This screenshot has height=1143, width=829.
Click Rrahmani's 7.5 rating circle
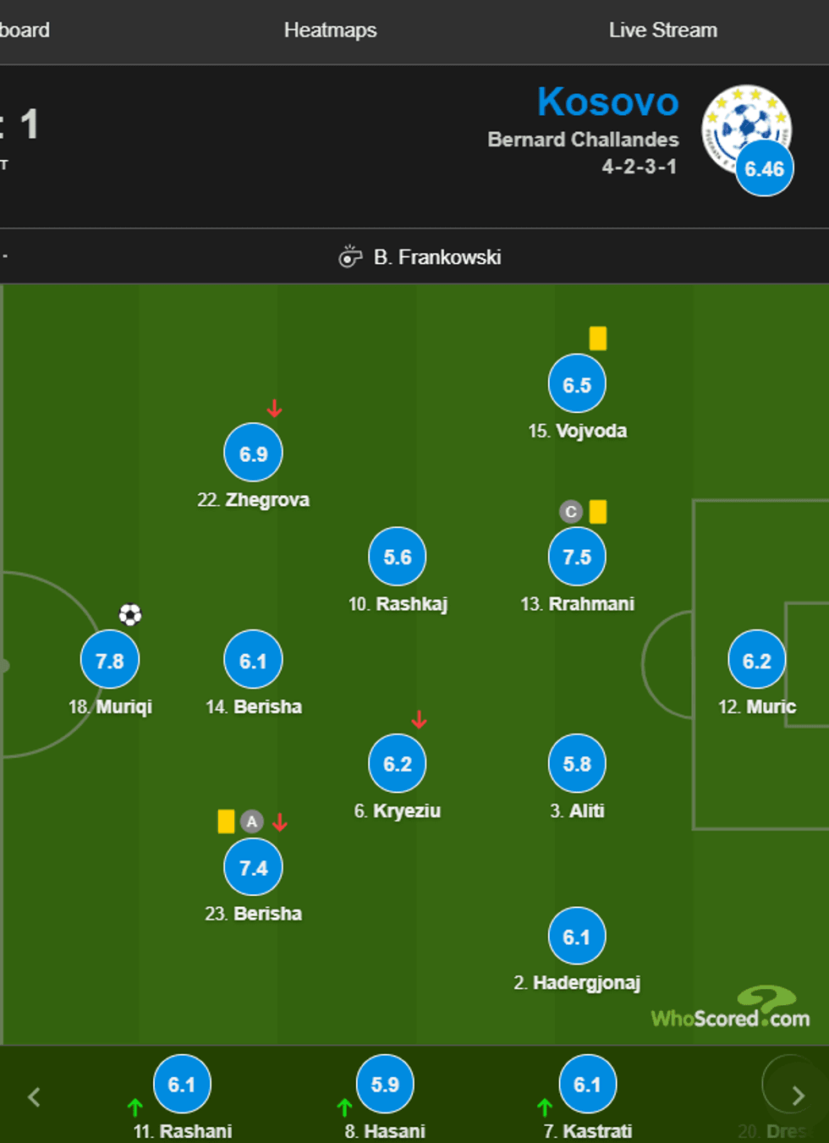tap(577, 557)
